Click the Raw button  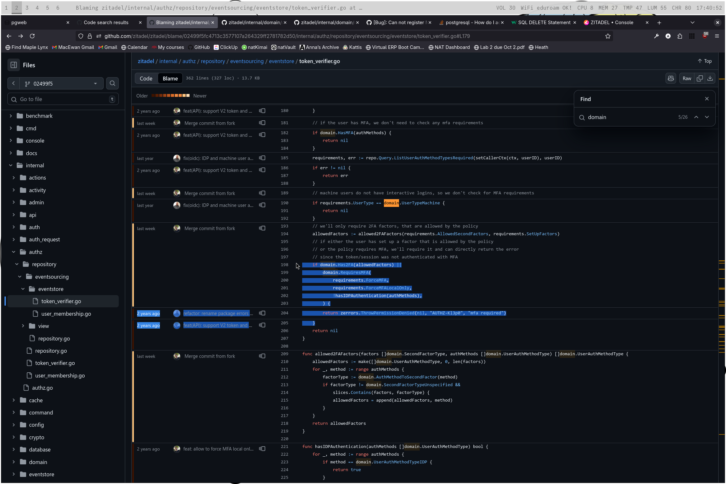[687, 79]
